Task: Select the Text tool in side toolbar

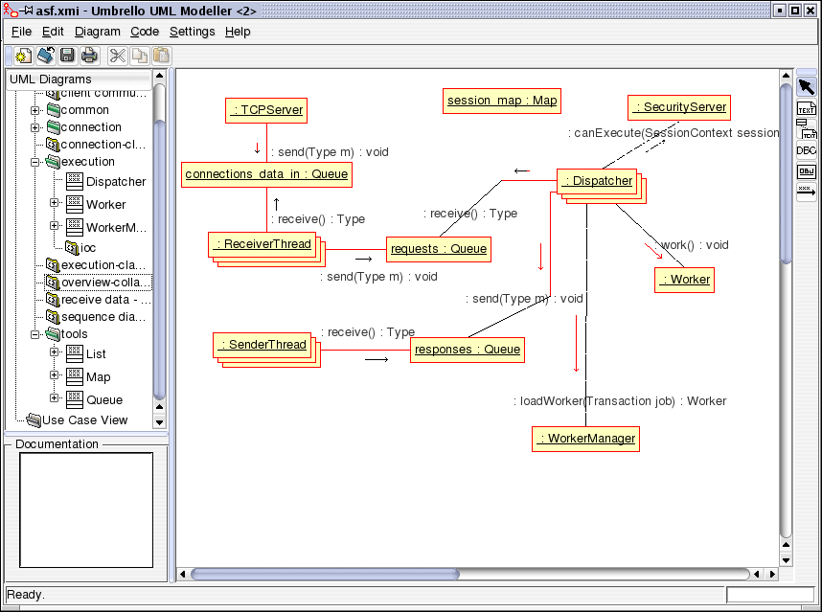Action: 807,108
